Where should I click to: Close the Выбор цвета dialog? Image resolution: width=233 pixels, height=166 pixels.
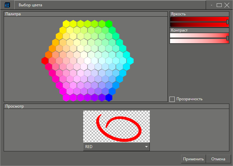tap(227, 5)
